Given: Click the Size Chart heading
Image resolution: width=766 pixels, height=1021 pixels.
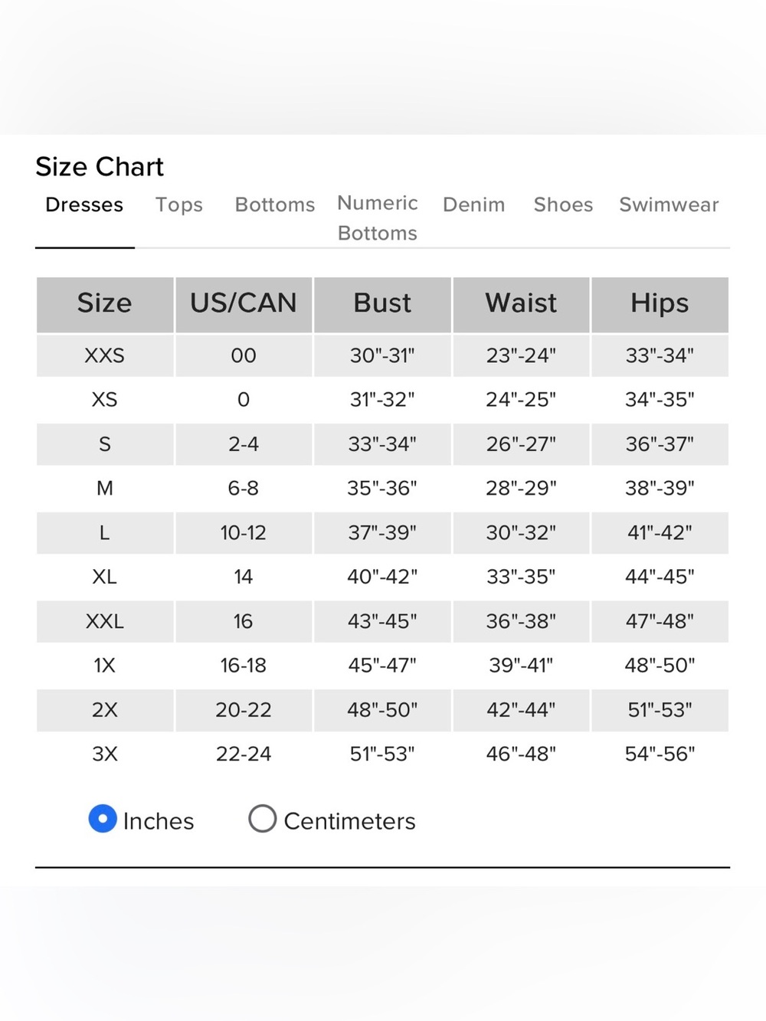Looking at the screenshot, I should (x=100, y=167).
